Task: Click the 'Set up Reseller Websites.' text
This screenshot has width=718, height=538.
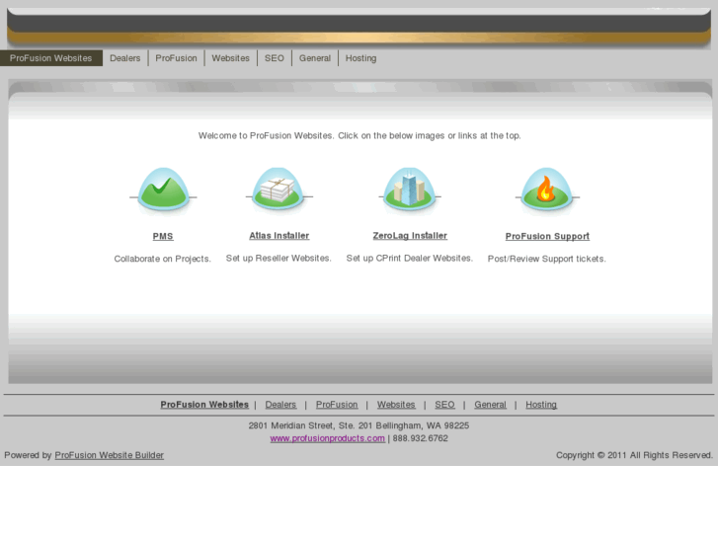Action: (279, 259)
